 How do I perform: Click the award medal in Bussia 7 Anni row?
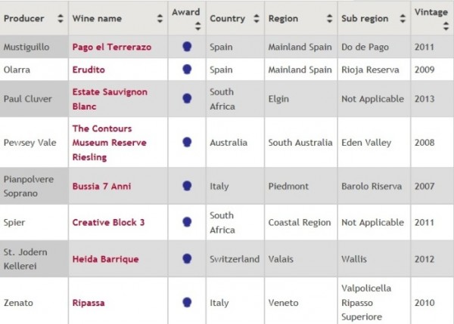point(187,186)
